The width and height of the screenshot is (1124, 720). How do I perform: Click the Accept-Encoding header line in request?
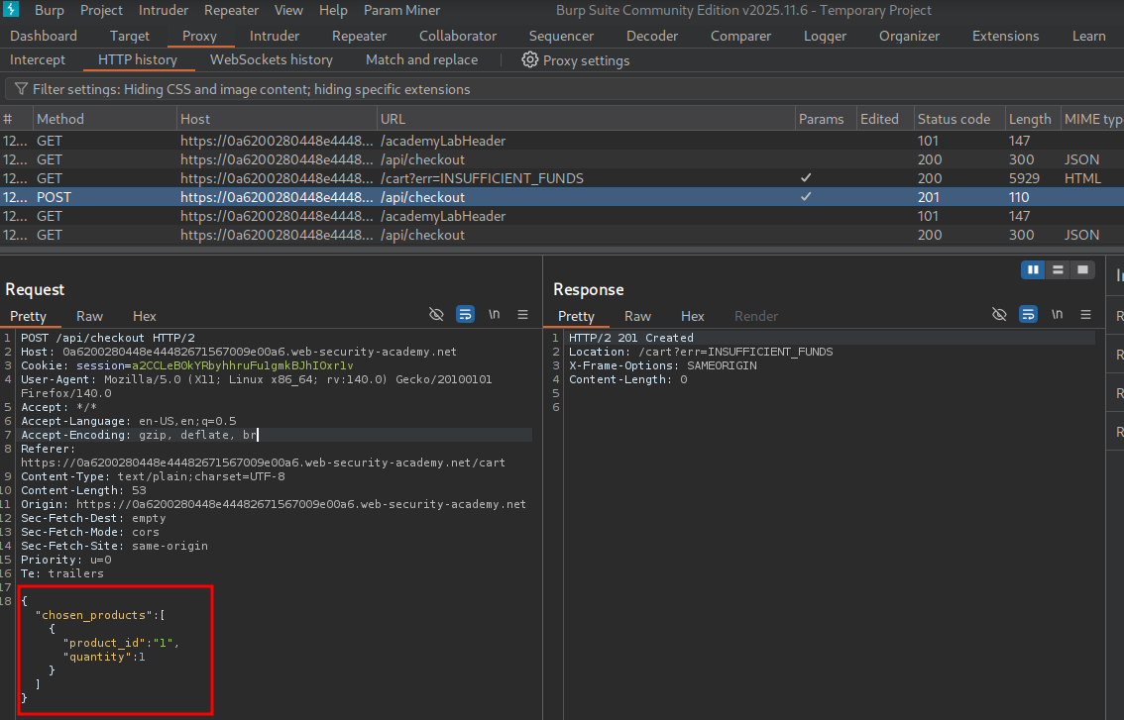point(139,435)
